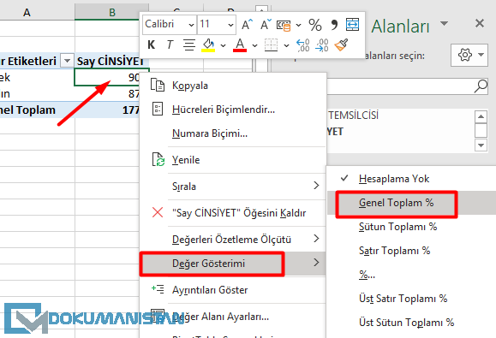Viewport: 496px width, 338px height.
Task: Toggle italic (T) formatting
Action: (x=170, y=44)
